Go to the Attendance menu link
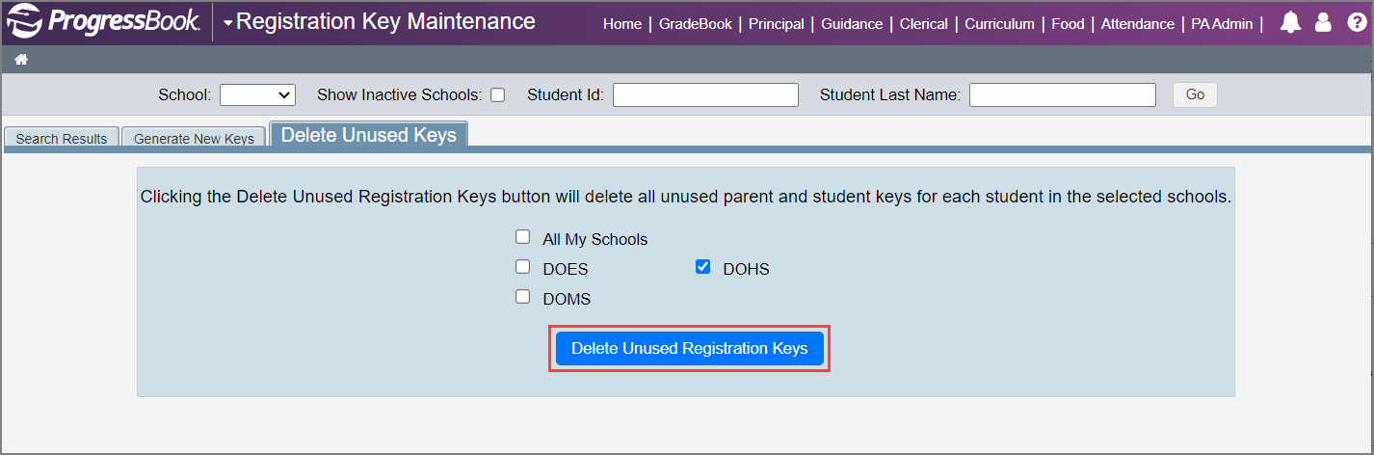 point(1137,24)
